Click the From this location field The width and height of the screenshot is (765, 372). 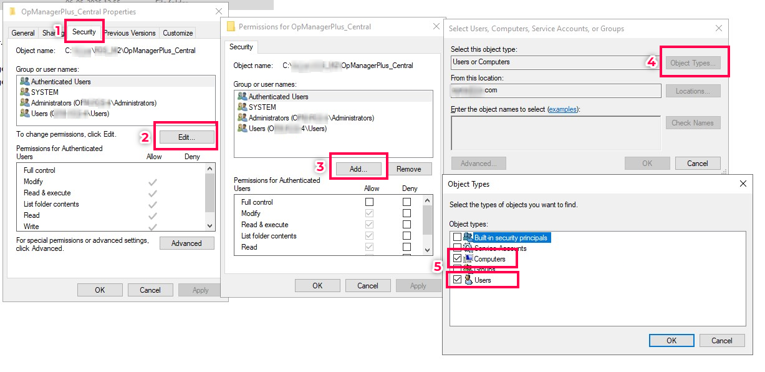click(x=556, y=91)
